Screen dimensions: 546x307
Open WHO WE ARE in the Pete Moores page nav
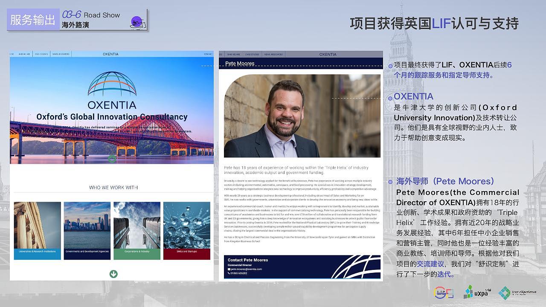(233, 55)
